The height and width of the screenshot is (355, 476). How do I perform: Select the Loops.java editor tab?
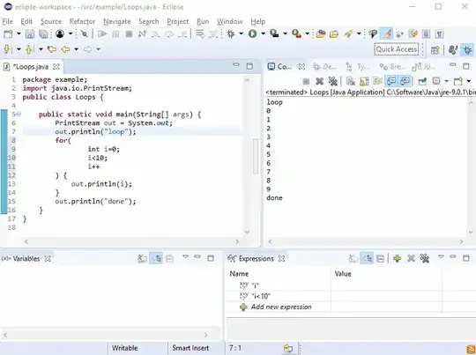pos(31,67)
